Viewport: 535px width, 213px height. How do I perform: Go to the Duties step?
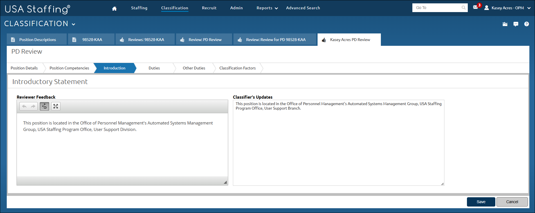point(154,68)
